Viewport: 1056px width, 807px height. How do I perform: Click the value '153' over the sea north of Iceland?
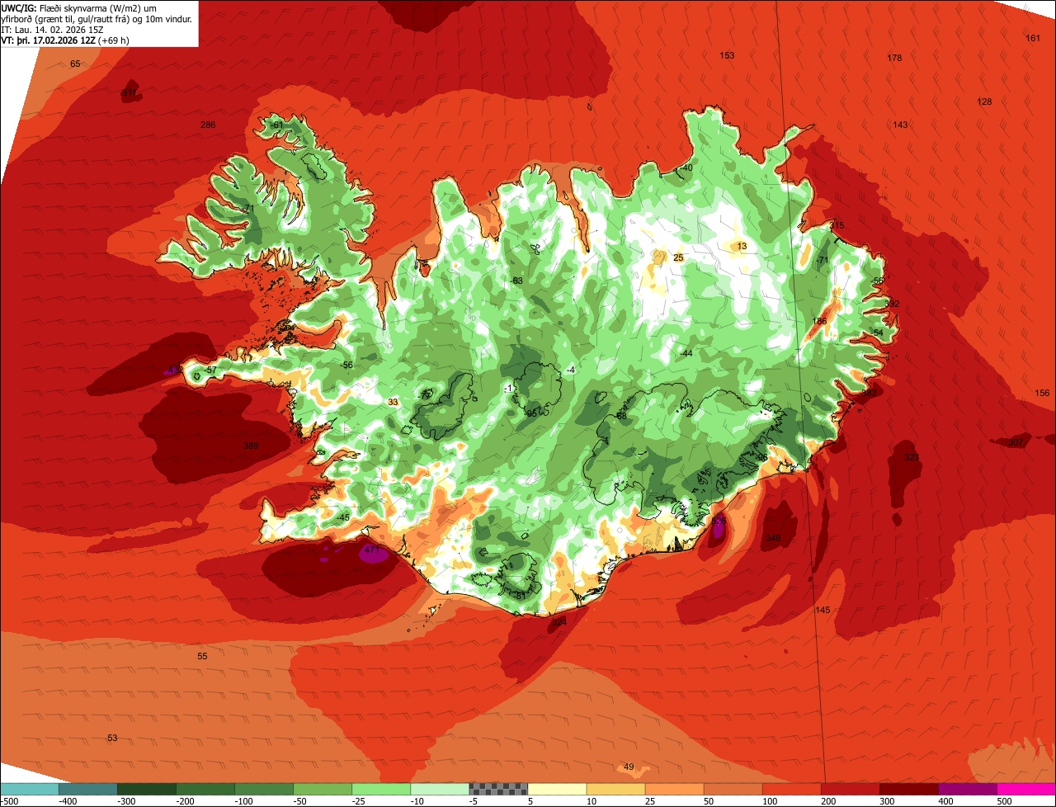727,55
